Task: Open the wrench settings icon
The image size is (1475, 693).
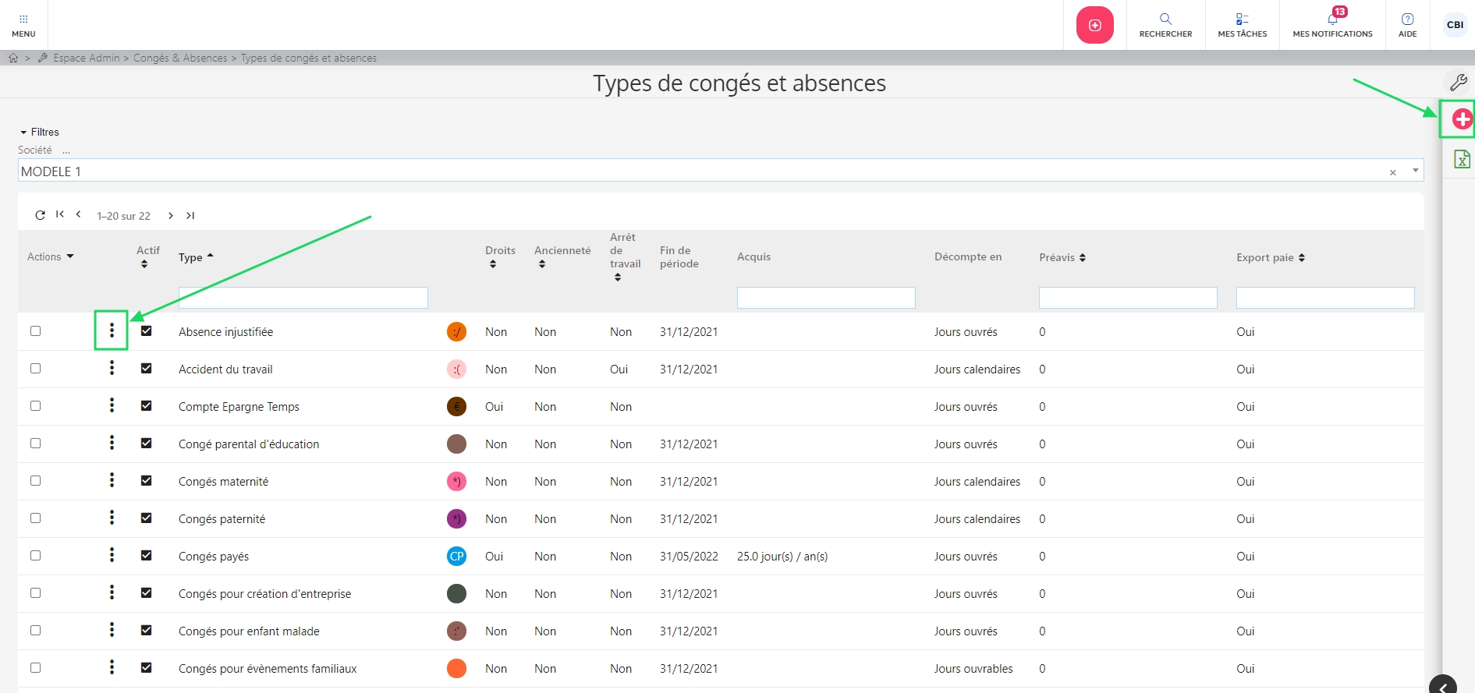Action: pyautogui.click(x=1458, y=82)
